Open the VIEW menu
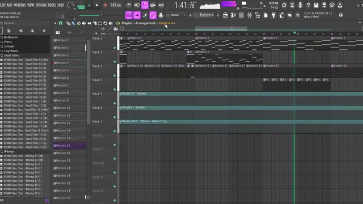This screenshot has width=363, height=204. pos(31,5)
